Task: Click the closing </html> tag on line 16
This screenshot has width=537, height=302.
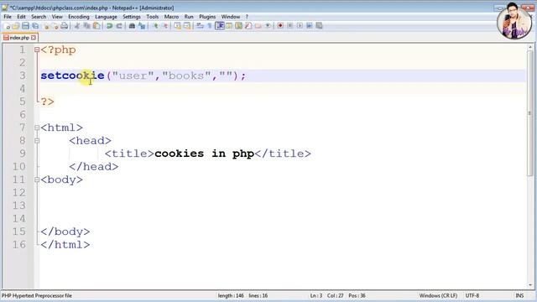Action: tap(65, 245)
